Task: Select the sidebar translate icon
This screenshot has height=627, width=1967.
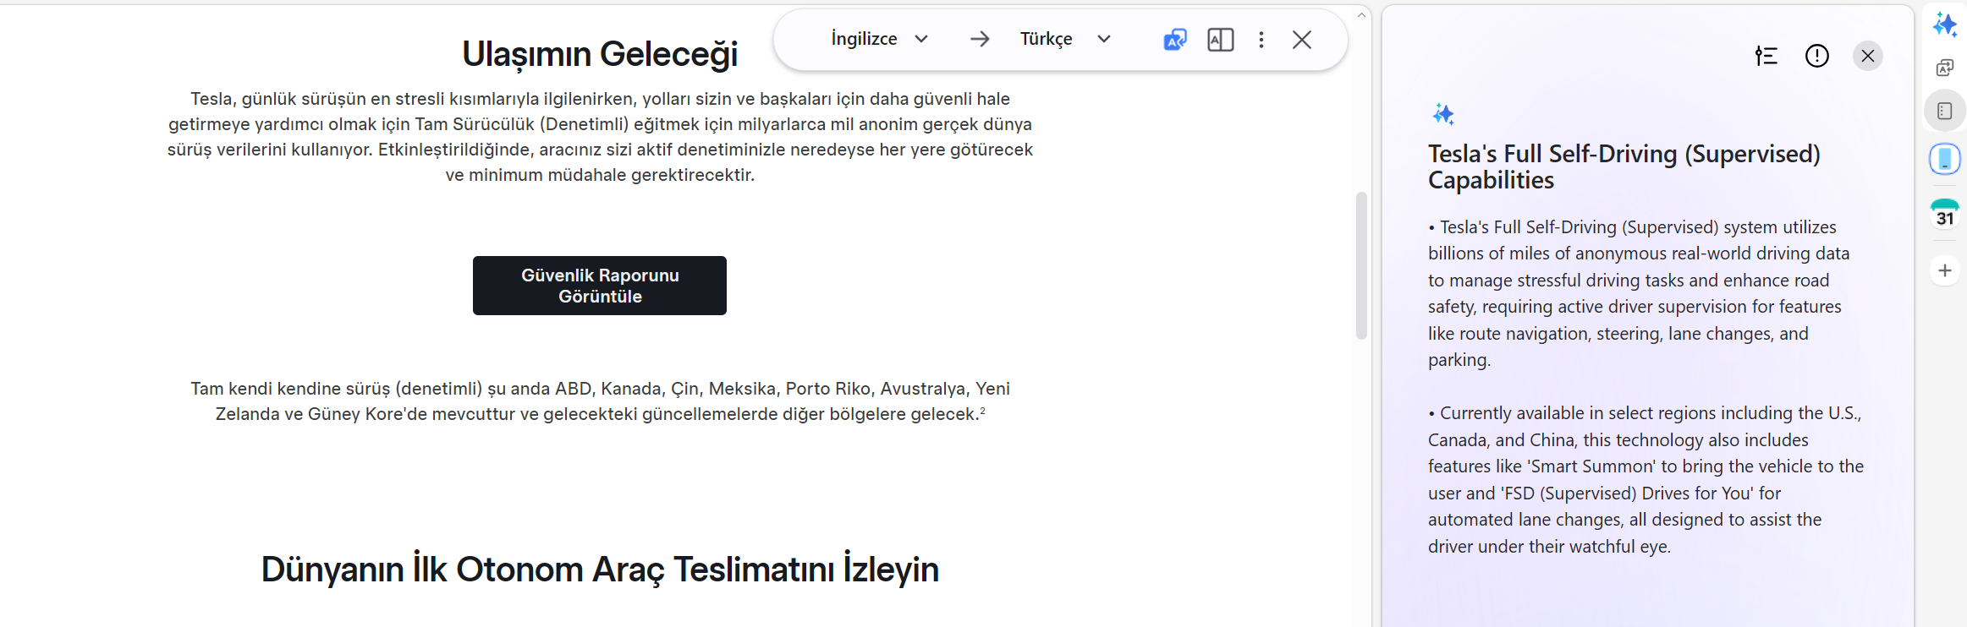Action: point(1944,68)
